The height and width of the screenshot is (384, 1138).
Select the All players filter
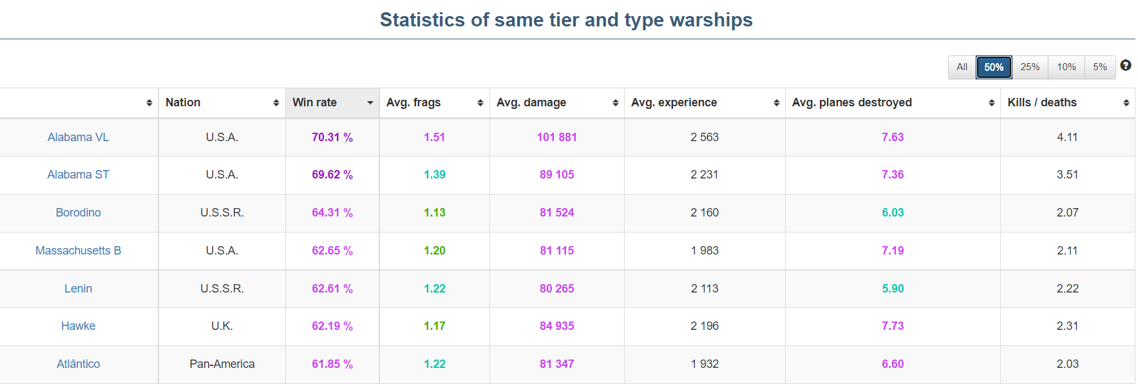[962, 67]
